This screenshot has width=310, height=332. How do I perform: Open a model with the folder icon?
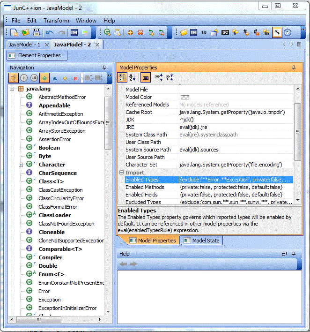click(25, 32)
